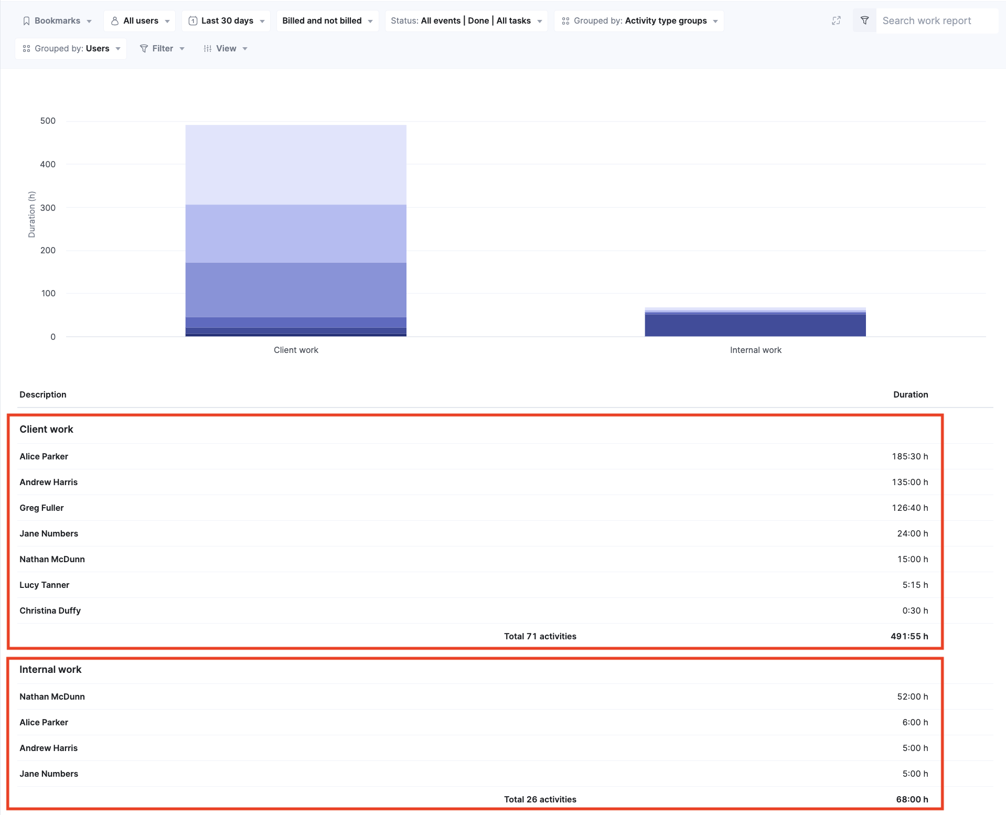Select Nathan McDunn under Internal work
The image size is (1006, 815).
tap(52, 696)
